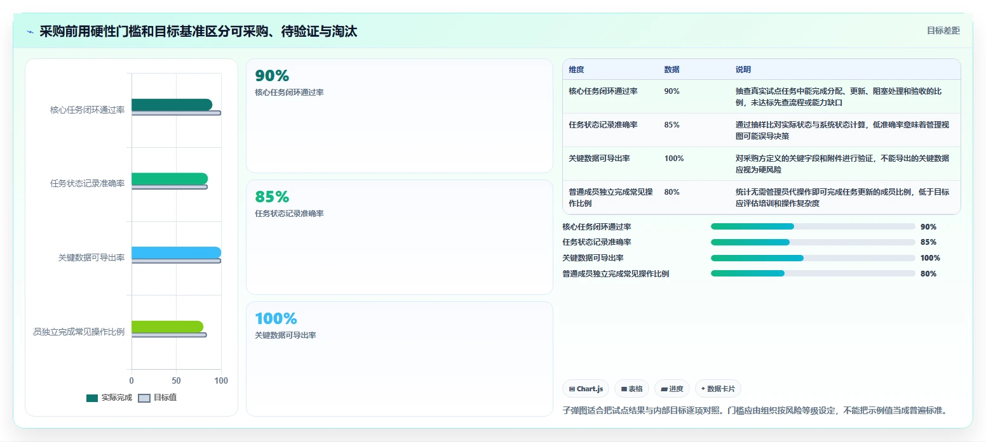Click the description starting 统计无需管理员代操作
The width and height of the screenshot is (986, 442).
(842, 197)
